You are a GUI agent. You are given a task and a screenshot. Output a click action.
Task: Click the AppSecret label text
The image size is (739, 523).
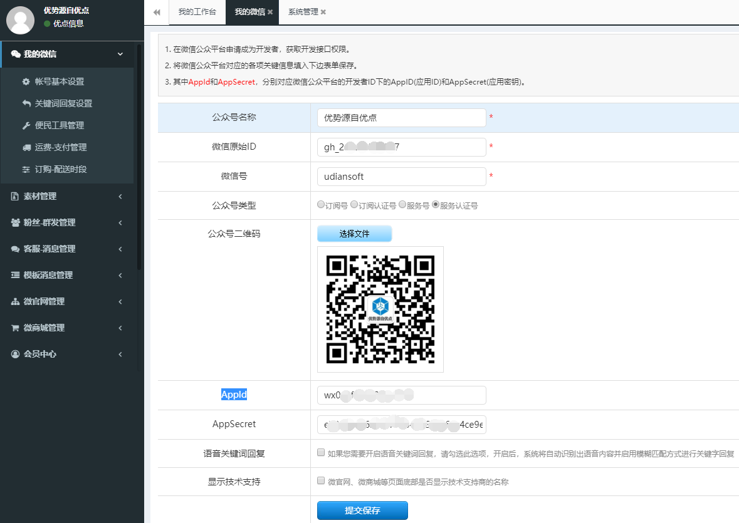234,424
